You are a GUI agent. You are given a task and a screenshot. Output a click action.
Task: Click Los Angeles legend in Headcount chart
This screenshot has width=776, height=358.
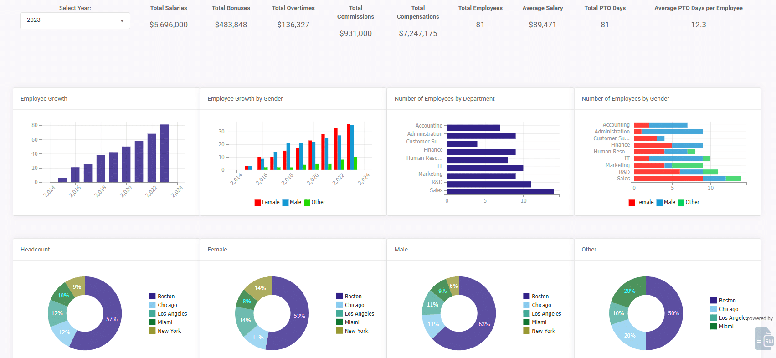pos(168,314)
